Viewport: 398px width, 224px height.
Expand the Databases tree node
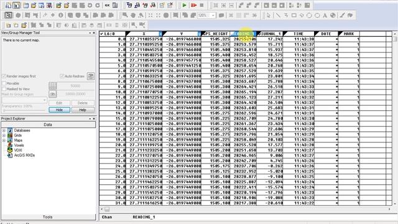4,130
